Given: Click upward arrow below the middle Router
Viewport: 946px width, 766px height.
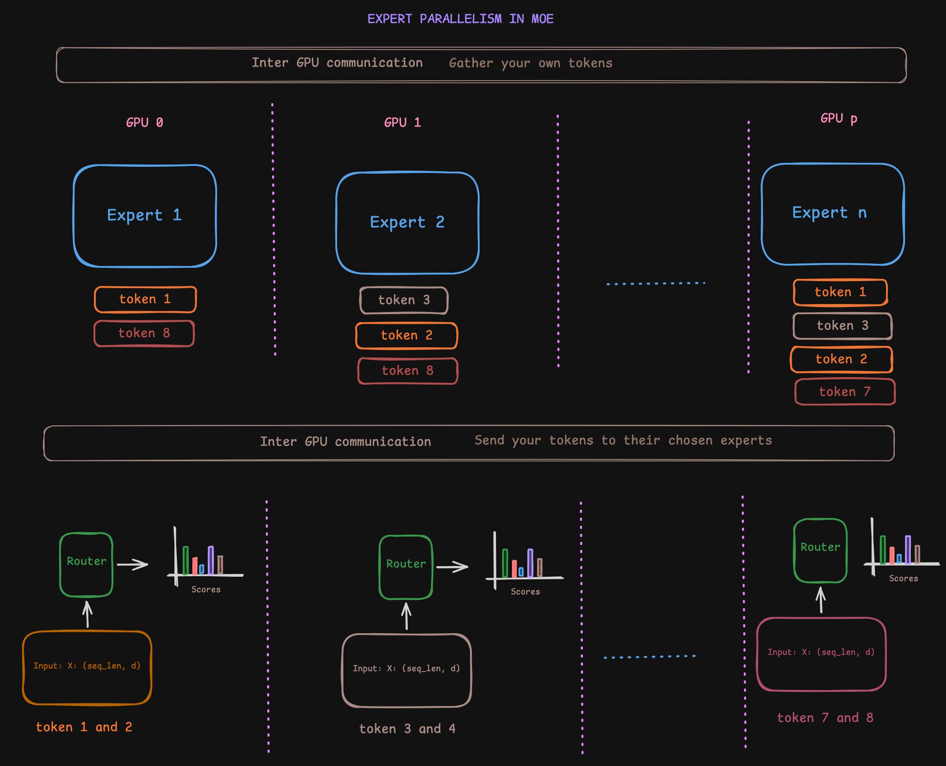Looking at the screenshot, I should click(406, 616).
